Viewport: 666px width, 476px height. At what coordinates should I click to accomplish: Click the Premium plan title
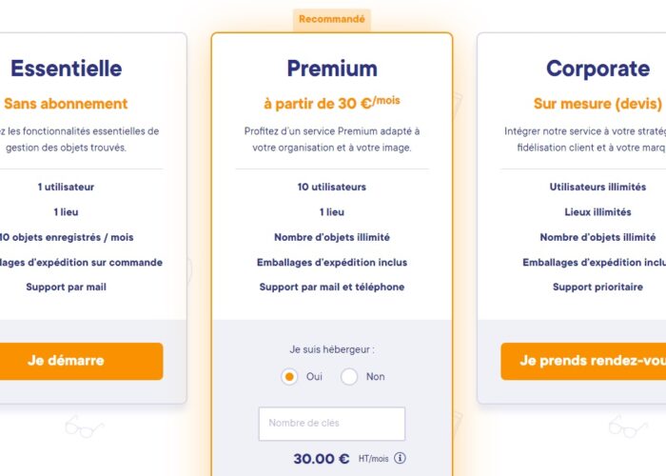pyautogui.click(x=332, y=69)
